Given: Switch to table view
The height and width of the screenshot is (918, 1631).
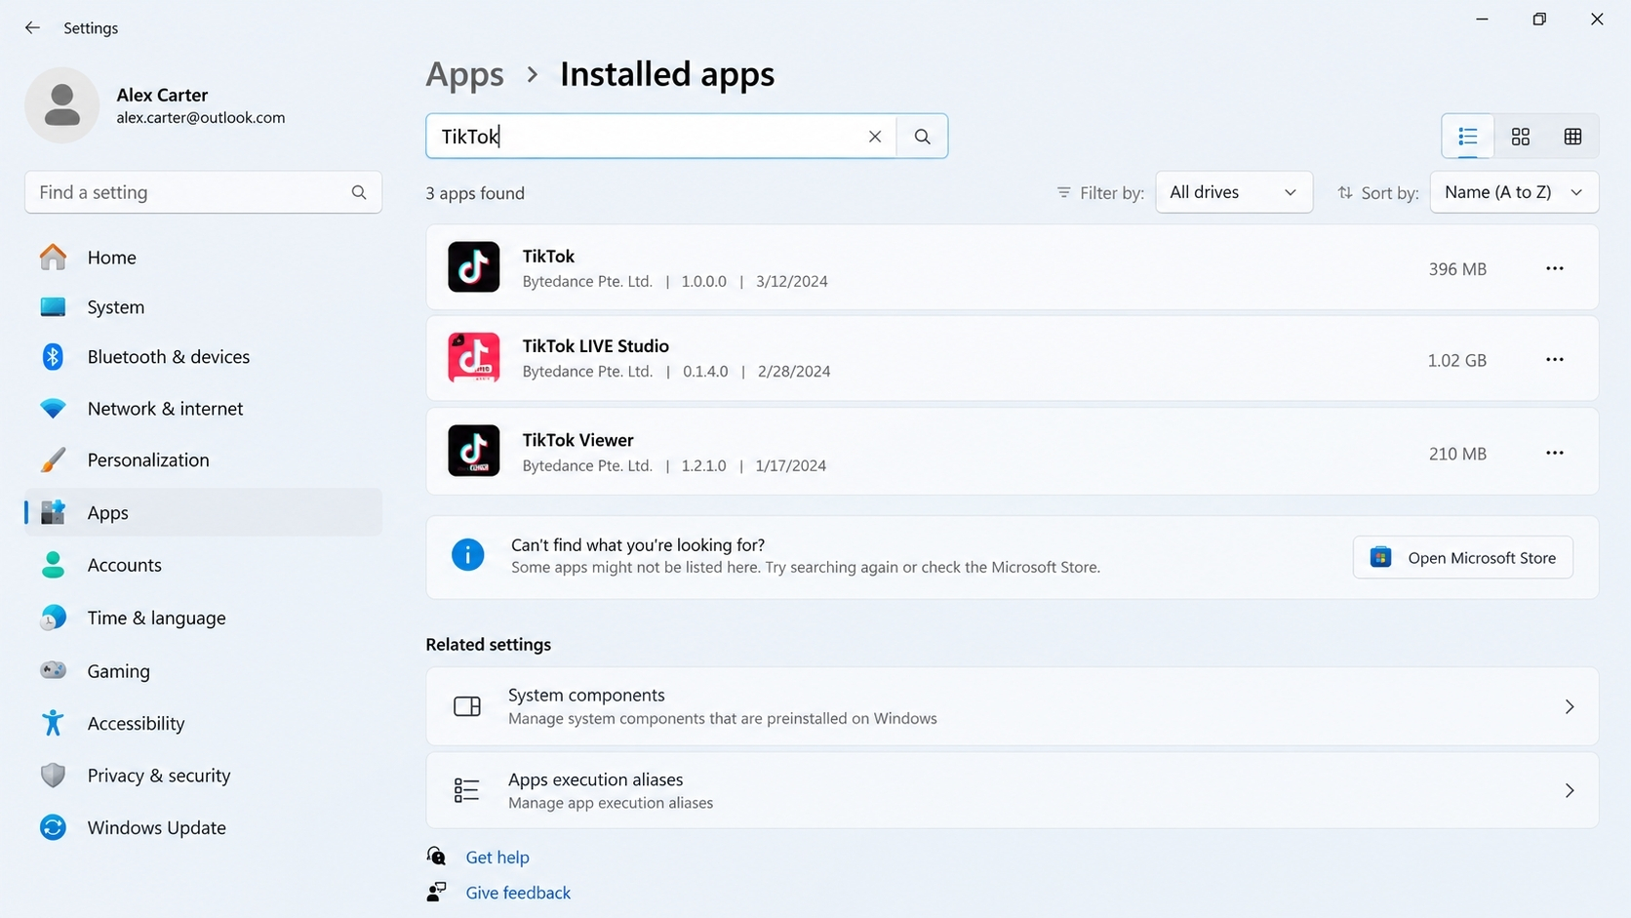Looking at the screenshot, I should click(1572, 137).
